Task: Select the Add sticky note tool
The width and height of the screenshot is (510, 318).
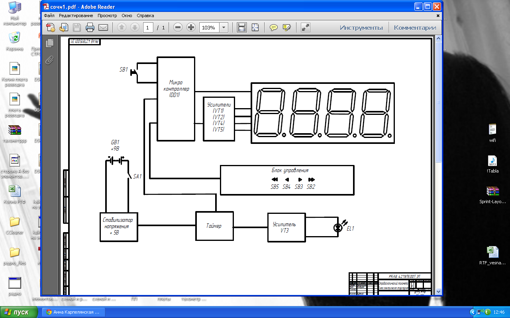Action: 274,27
